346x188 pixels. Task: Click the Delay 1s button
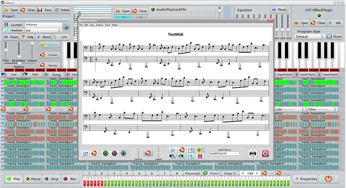[x=230, y=173]
